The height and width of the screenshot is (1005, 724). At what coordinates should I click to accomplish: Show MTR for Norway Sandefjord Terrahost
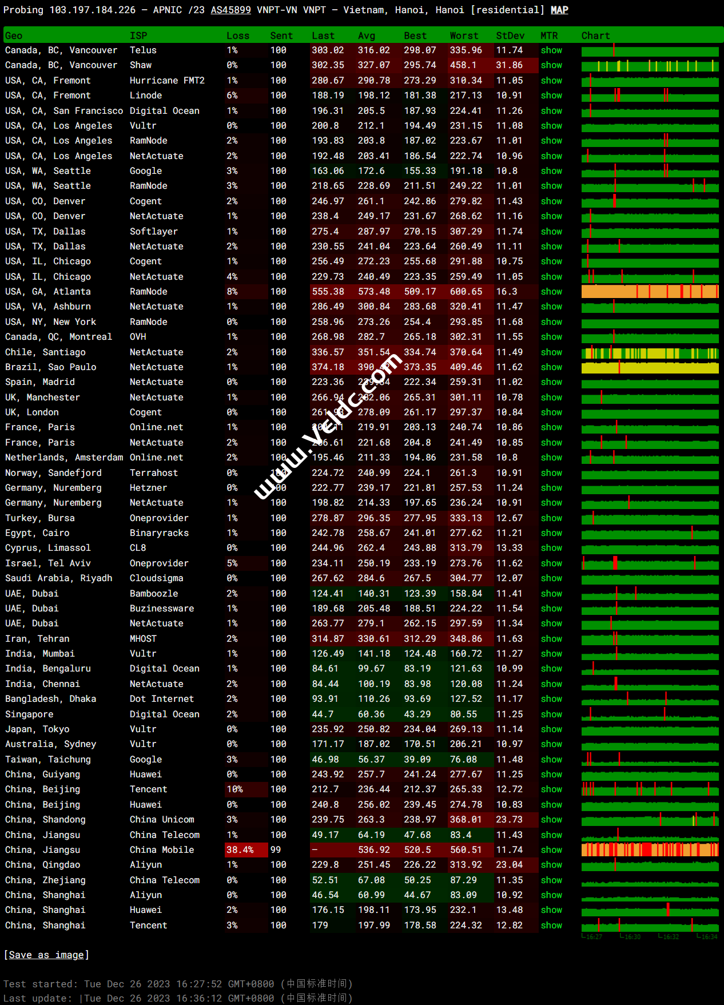[551, 473]
